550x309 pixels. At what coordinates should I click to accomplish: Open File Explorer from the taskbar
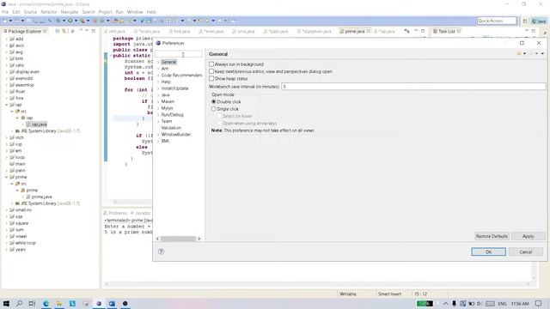(x=59, y=303)
